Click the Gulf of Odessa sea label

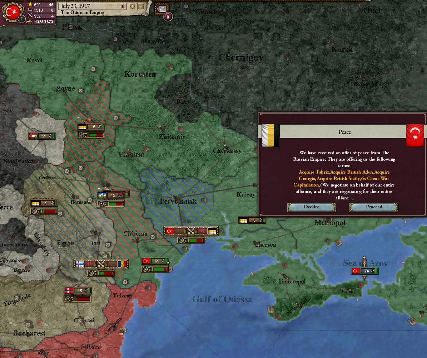coord(222,299)
